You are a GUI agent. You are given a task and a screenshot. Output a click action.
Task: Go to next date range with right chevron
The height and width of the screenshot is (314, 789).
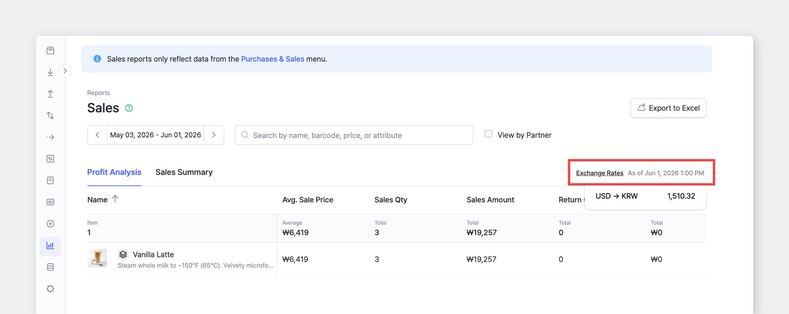click(214, 135)
